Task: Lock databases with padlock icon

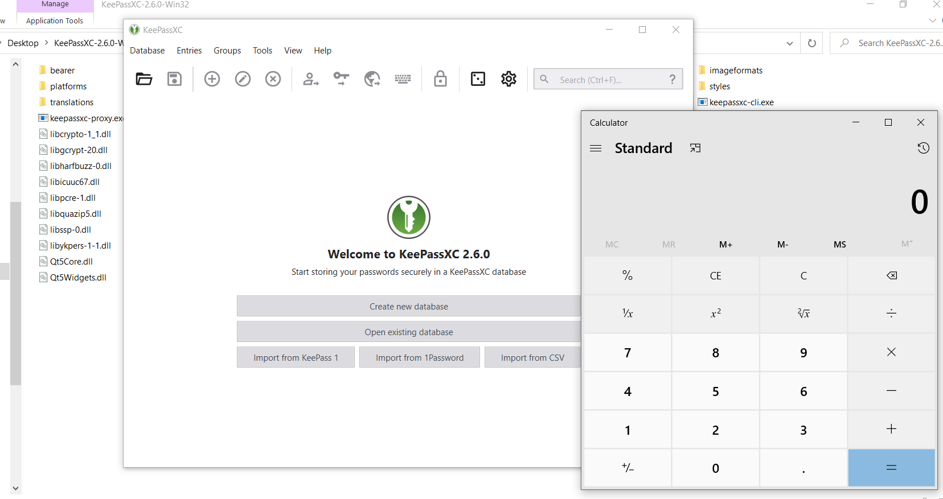Action: coord(440,79)
